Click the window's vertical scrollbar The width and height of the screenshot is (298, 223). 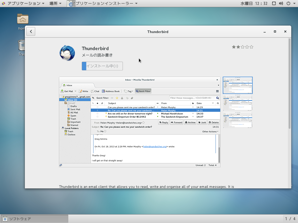(289, 83)
